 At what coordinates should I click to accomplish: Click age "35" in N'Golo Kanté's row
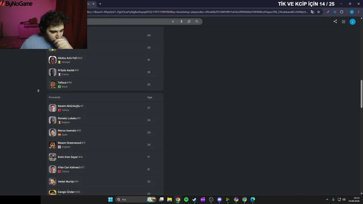pyautogui.click(x=149, y=72)
